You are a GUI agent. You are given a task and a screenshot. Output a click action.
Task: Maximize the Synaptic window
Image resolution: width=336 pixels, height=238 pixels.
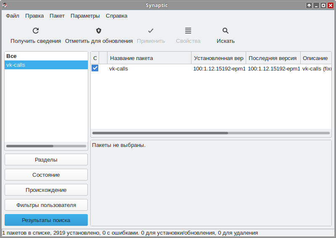tap(323, 5)
